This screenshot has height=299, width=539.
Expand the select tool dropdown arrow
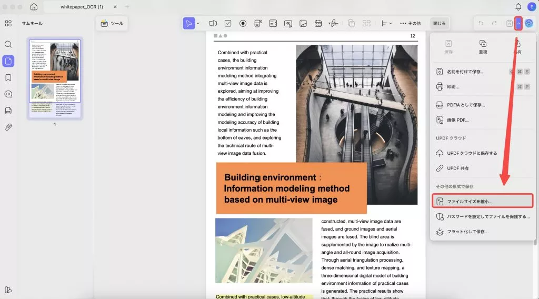point(198,23)
